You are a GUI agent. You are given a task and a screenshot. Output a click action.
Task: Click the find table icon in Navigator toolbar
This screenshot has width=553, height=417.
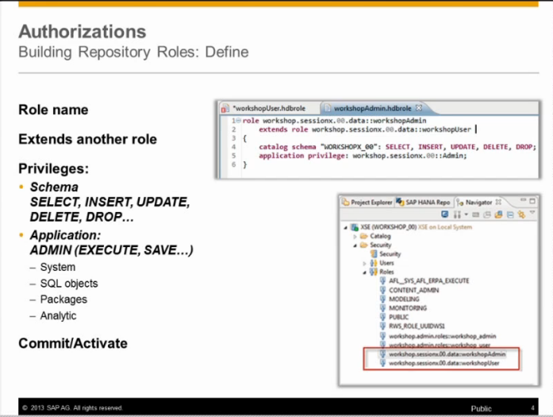tap(487, 214)
